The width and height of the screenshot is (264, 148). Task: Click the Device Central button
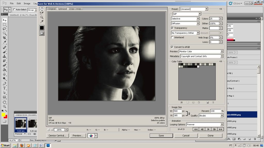[x=58, y=135]
